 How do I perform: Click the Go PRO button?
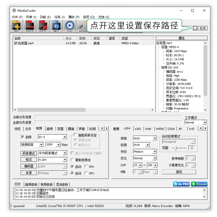[x=181, y=184]
